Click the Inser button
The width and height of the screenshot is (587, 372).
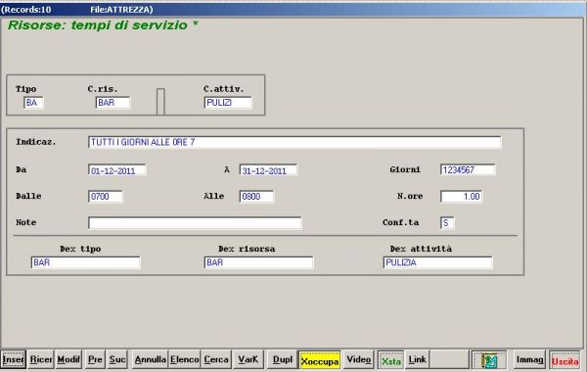pos(13,359)
